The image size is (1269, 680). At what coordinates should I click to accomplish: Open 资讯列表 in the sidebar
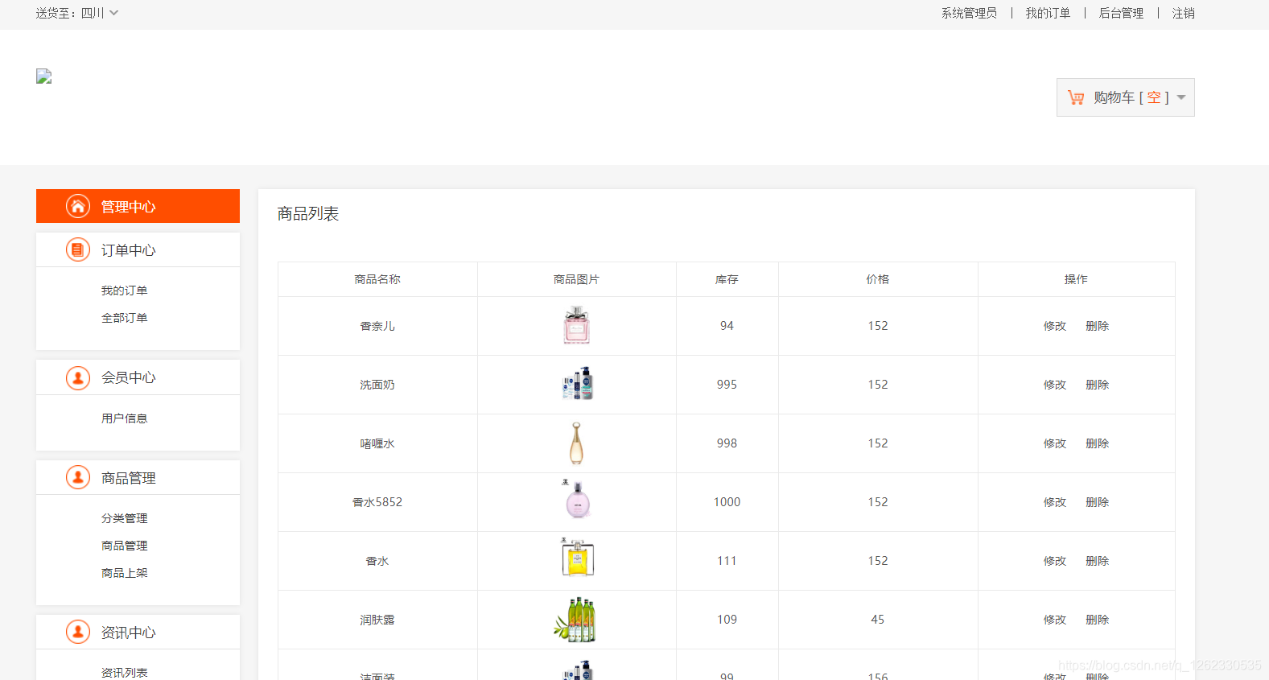(x=124, y=673)
